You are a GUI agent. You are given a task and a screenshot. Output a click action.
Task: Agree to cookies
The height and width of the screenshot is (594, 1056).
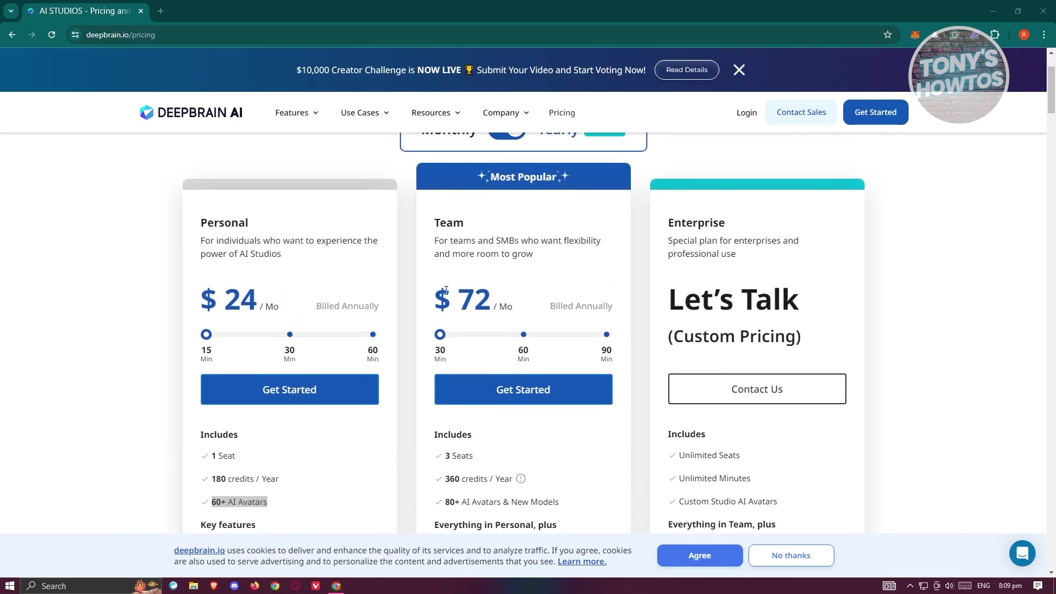[x=700, y=555]
